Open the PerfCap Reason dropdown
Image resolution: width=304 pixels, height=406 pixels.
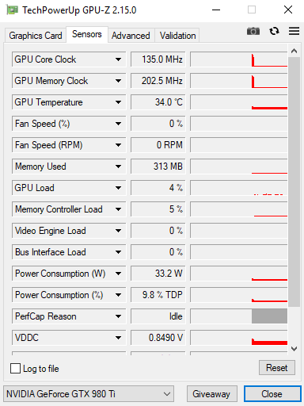(x=118, y=316)
